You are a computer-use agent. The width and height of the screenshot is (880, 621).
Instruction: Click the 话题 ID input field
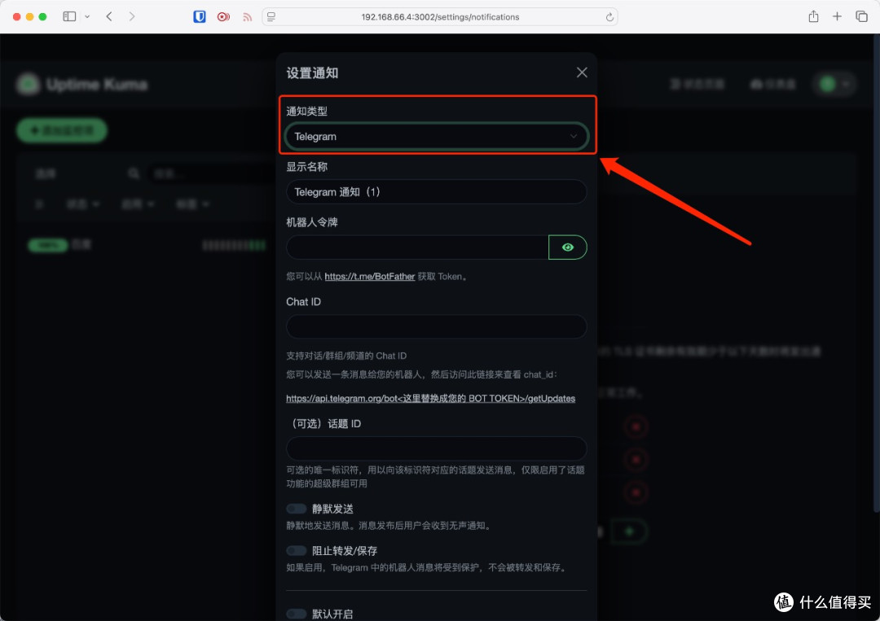point(436,449)
